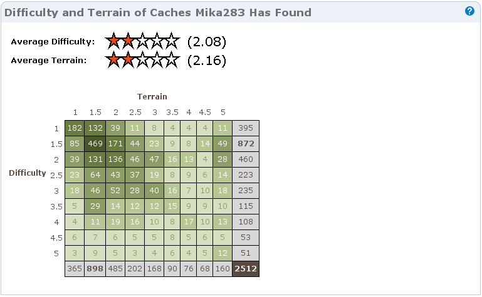Screen dimensions: 482x297
Task: Click the column total 898
Action: point(95,269)
